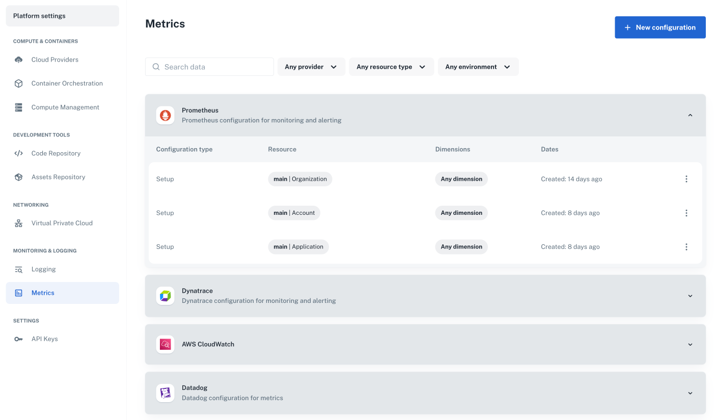Click the search magnifier icon
This screenshot has height=420, width=716.
(x=156, y=67)
